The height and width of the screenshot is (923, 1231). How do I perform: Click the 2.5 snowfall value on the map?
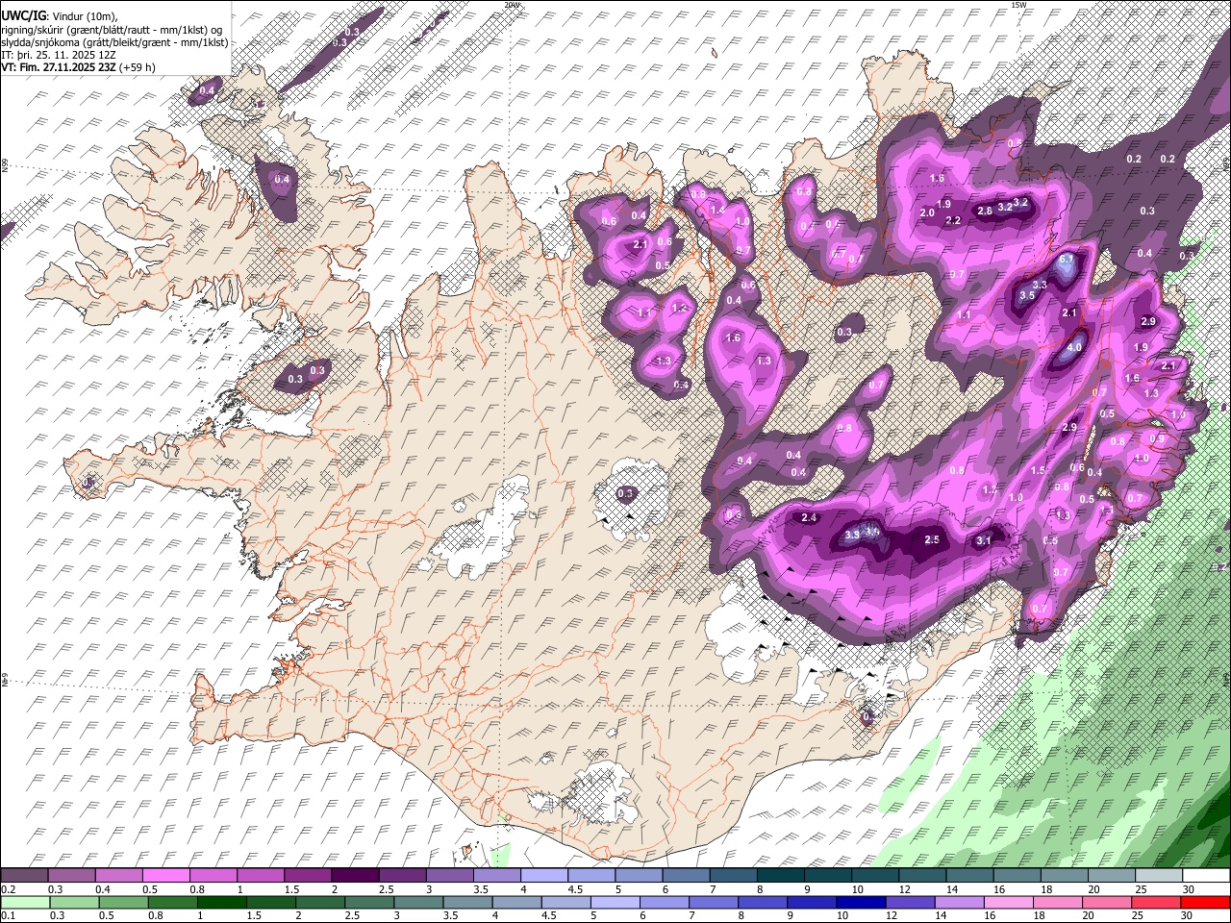coord(931,540)
